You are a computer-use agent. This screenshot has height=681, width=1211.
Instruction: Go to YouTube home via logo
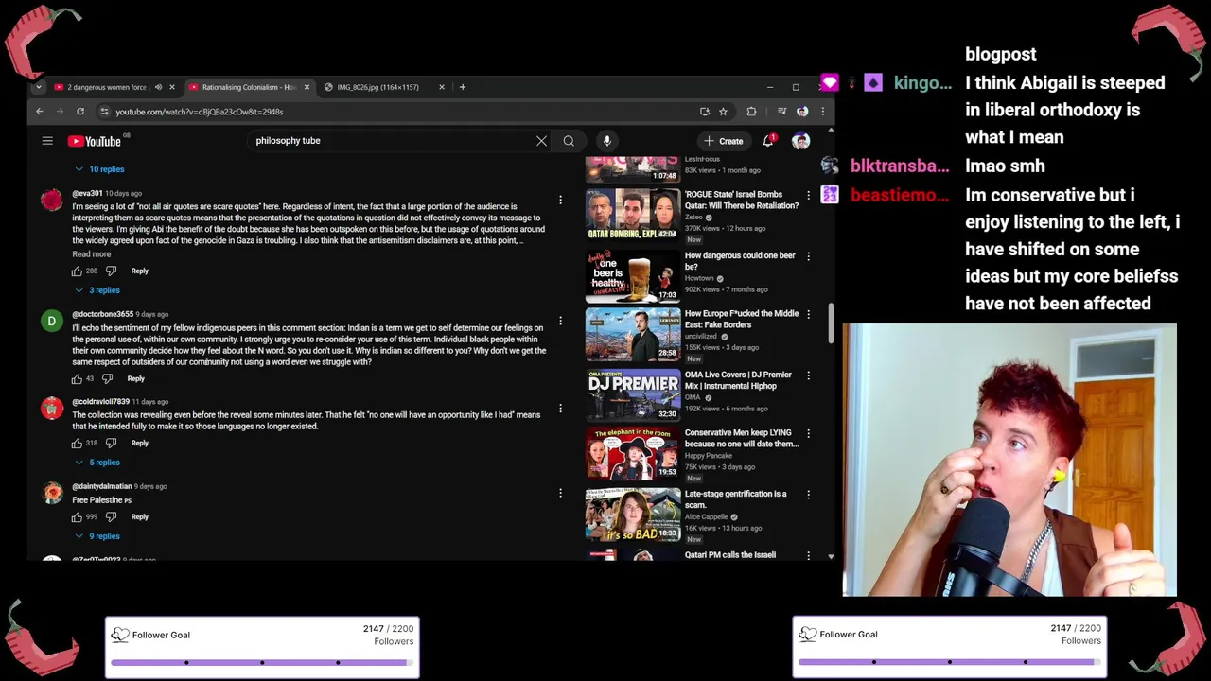95,141
